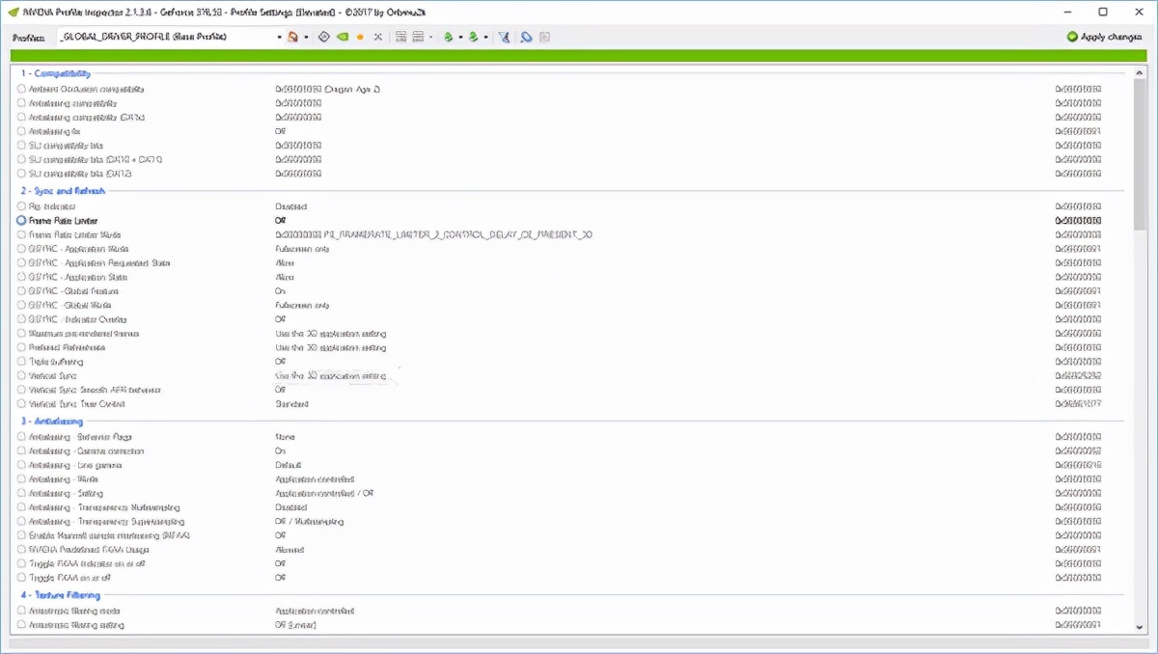Toggle the second profile view layout icon

[419, 36]
